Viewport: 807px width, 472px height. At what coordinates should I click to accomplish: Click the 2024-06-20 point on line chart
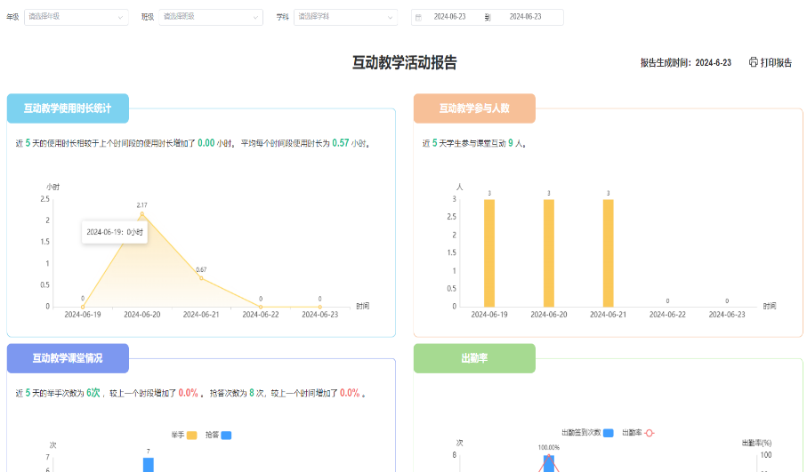[x=141, y=213]
